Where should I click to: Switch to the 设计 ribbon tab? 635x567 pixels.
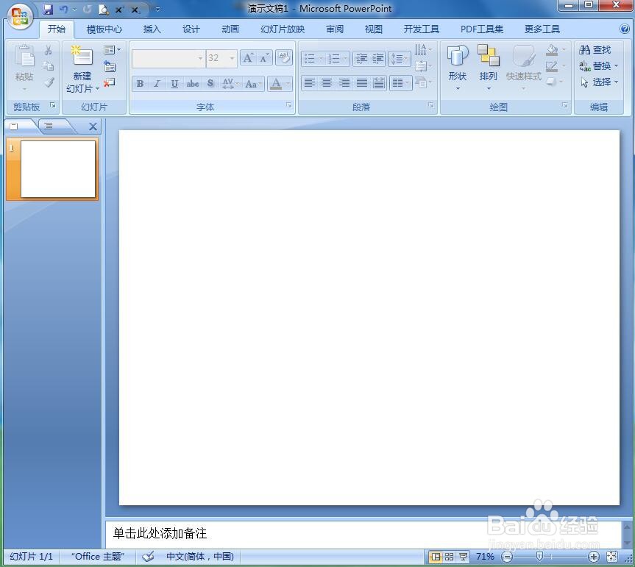click(191, 29)
